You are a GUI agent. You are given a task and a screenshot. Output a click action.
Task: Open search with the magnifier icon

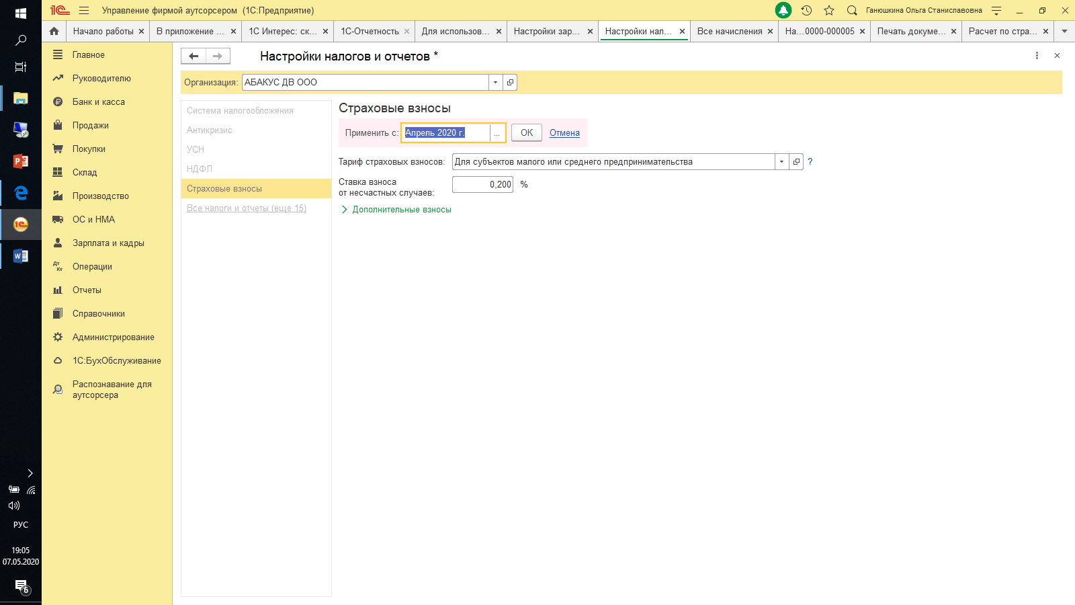(x=852, y=10)
